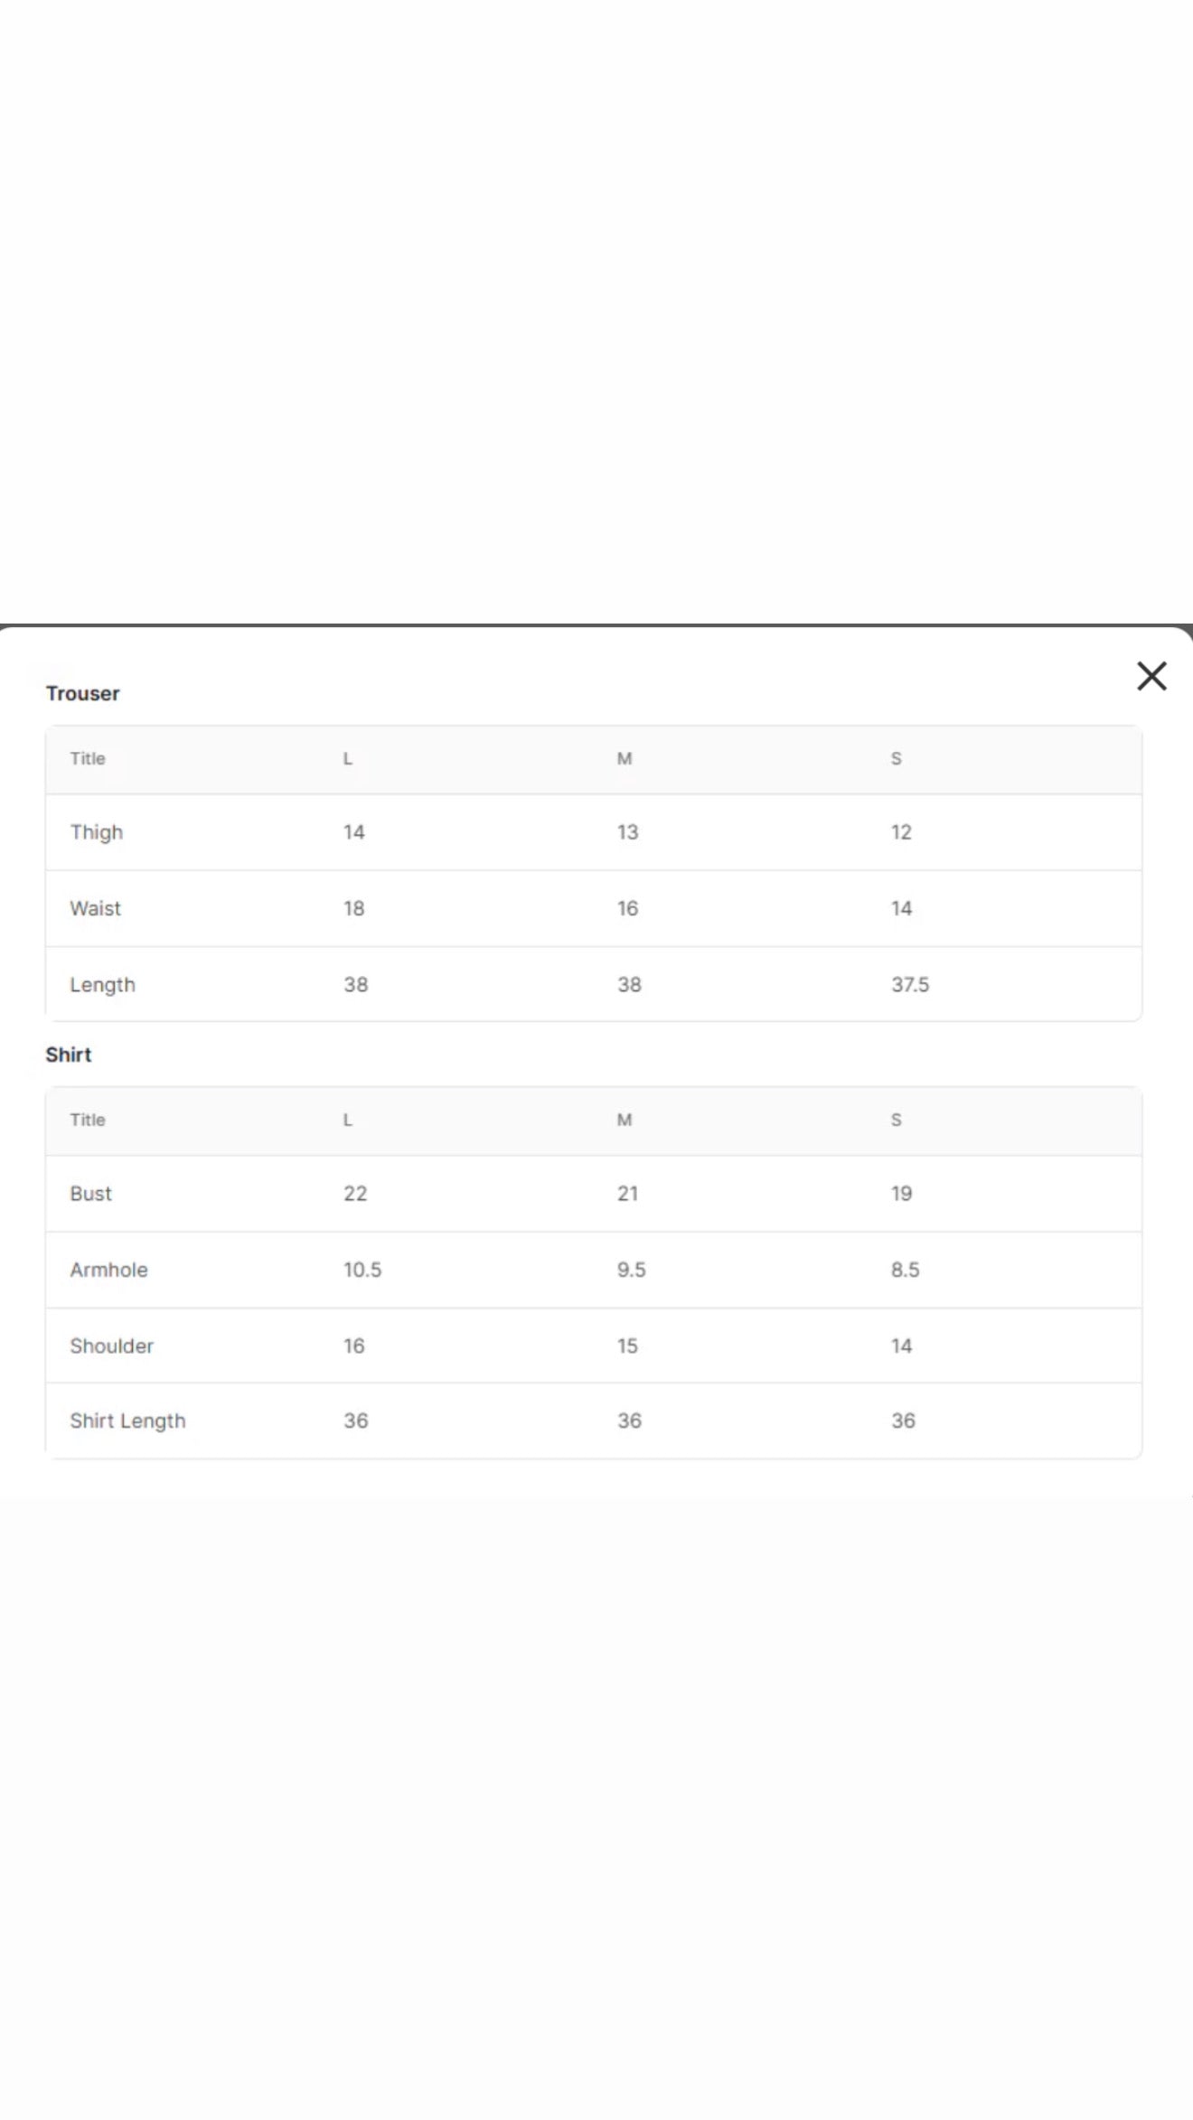
Task: Click the Shirt table L column header
Action: 347,1120
